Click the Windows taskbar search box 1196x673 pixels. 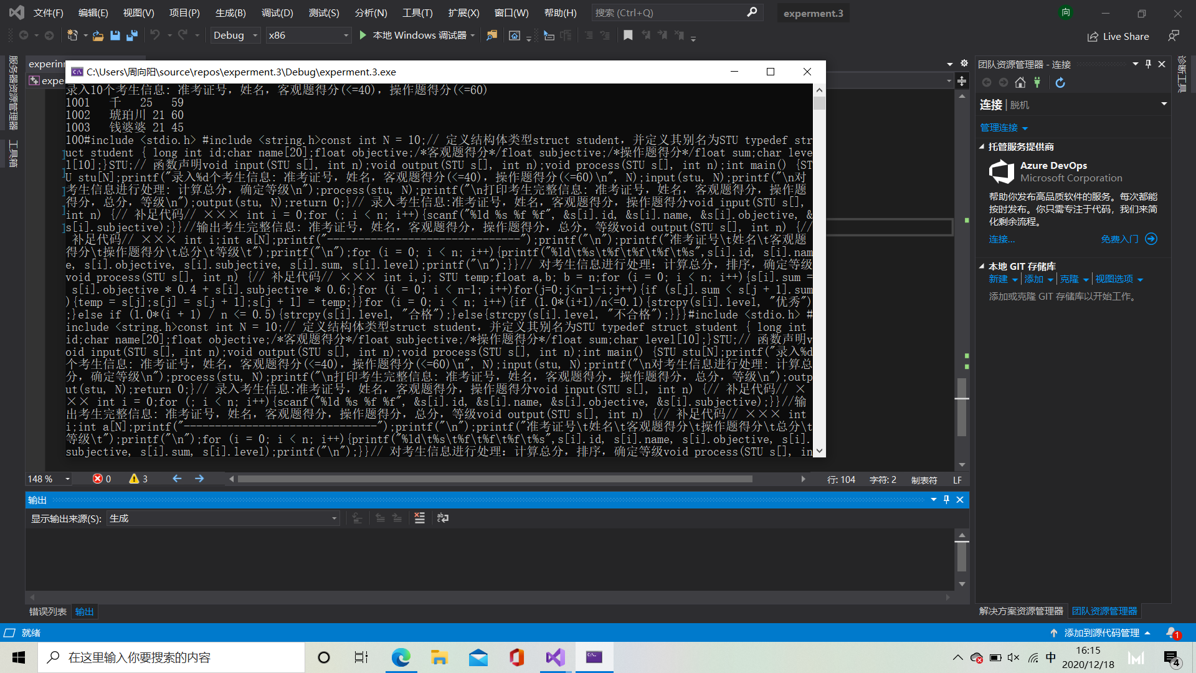point(171,657)
